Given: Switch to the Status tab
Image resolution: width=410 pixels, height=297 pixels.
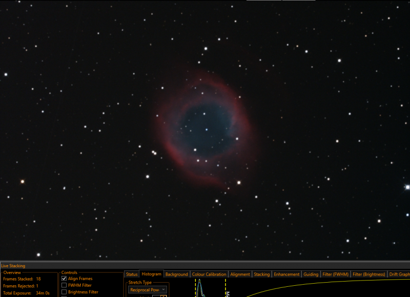Looking at the screenshot, I should (x=132, y=274).
